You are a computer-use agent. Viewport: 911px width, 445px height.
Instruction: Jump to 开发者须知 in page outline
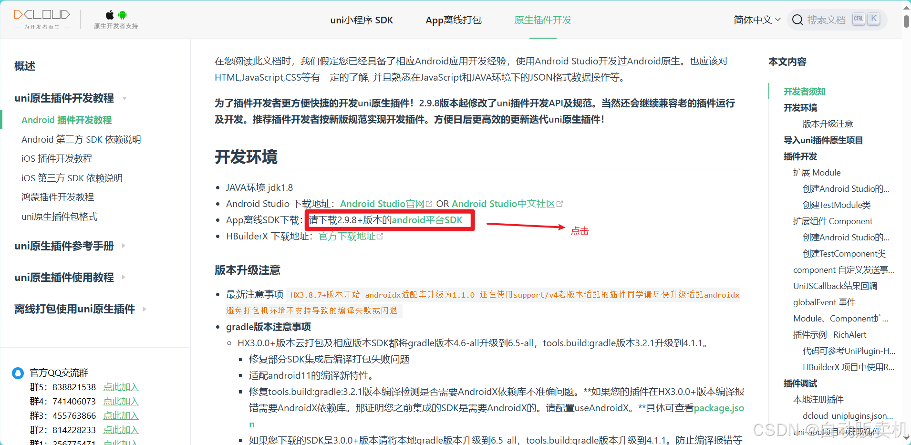click(x=805, y=92)
